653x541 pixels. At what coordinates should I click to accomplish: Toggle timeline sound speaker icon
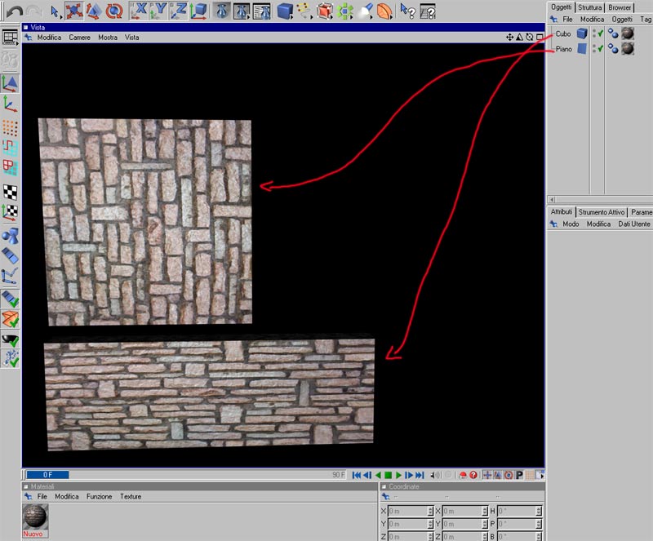pos(436,475)
